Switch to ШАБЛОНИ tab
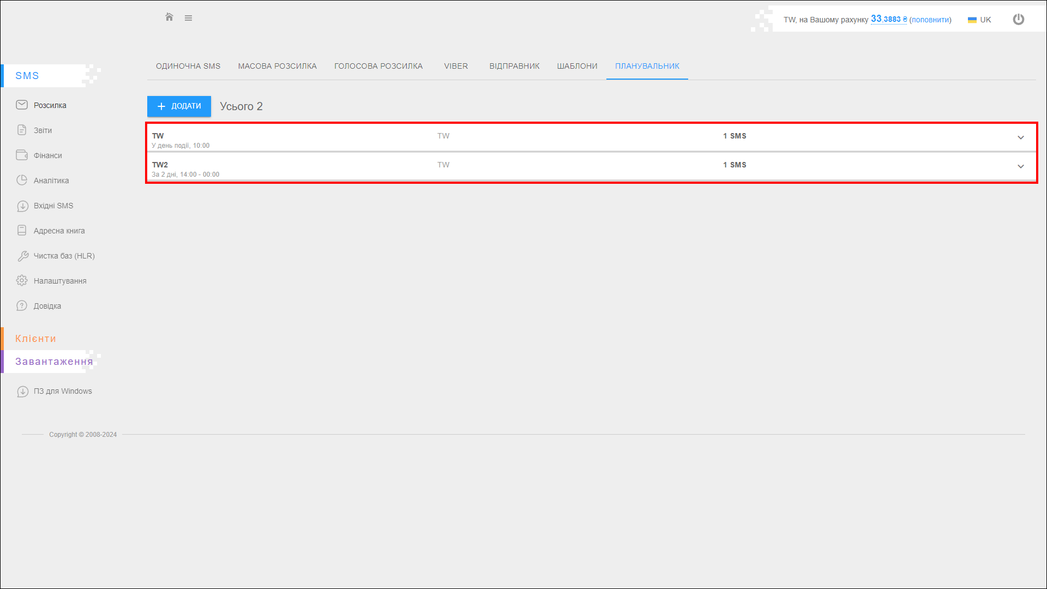 (577, 66)
